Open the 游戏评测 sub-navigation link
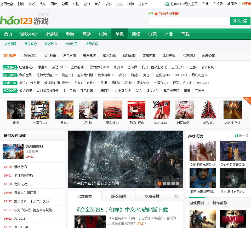Viewport: 251px width, 228px height. click(51, 44)
